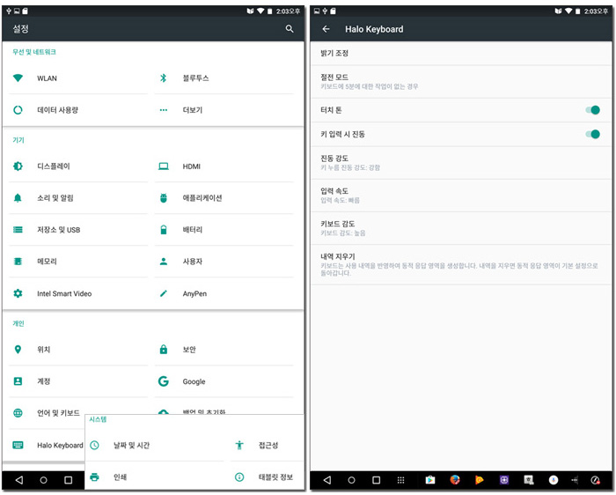Open purple app icon in taskbar
The width and height of the screenshot is (616, 495).
(504, 480)
